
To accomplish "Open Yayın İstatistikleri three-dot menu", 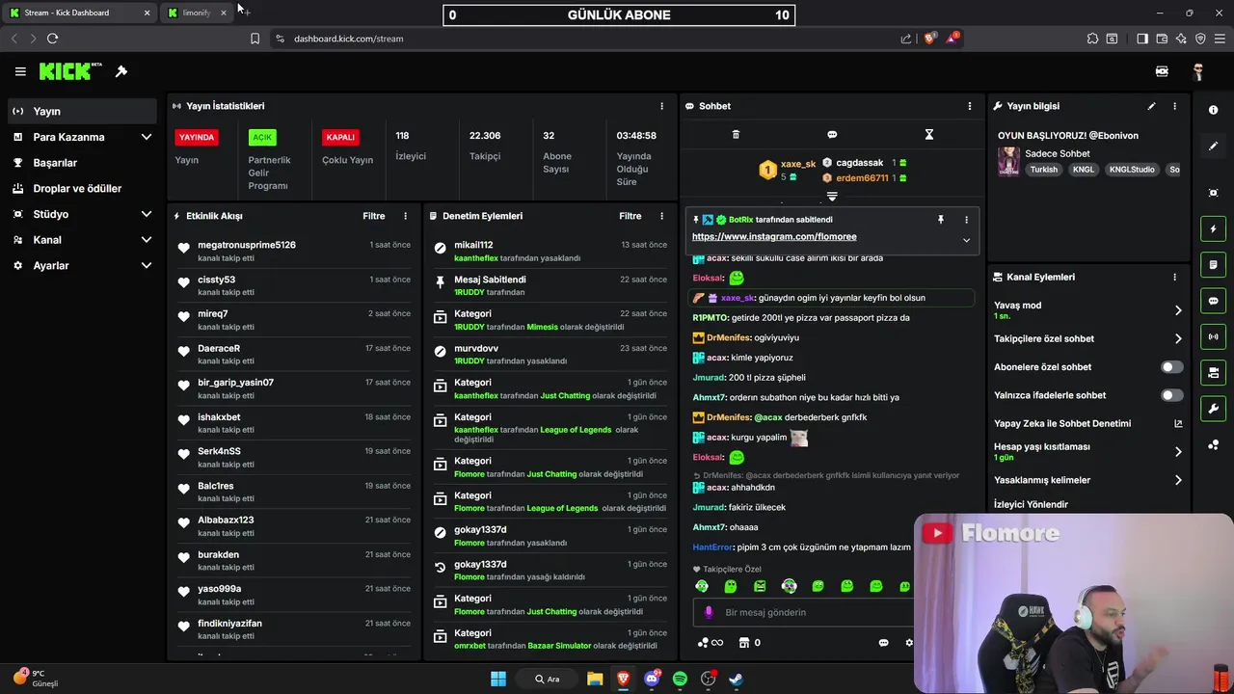I will 661,106.
